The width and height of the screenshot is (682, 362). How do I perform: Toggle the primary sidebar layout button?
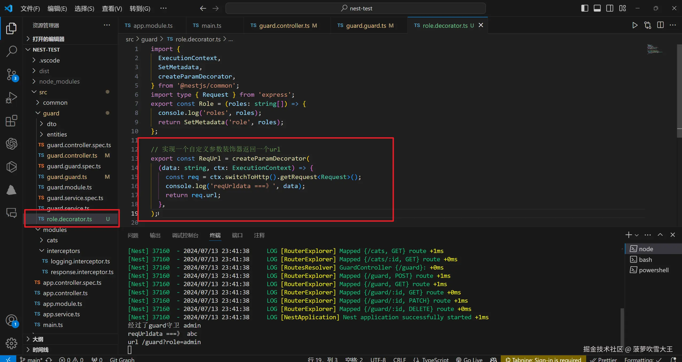point(585,8)
